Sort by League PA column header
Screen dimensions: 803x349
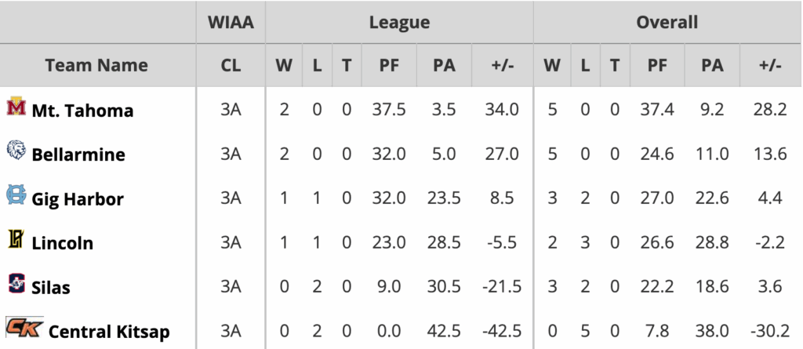pyautogui.click(x=444, y=65)
